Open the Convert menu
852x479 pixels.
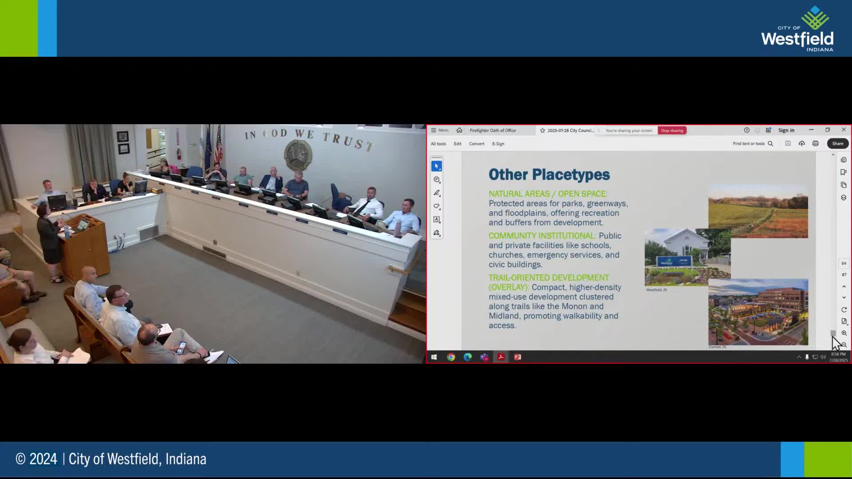[477, 144]
